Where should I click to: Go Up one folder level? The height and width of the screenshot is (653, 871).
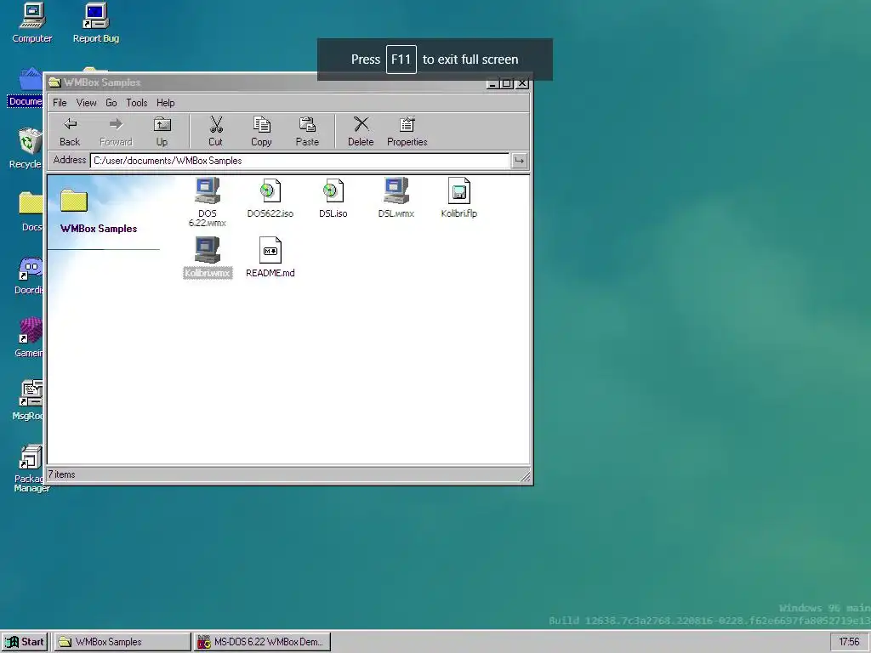pyautogui.click(x=162, y=132)
